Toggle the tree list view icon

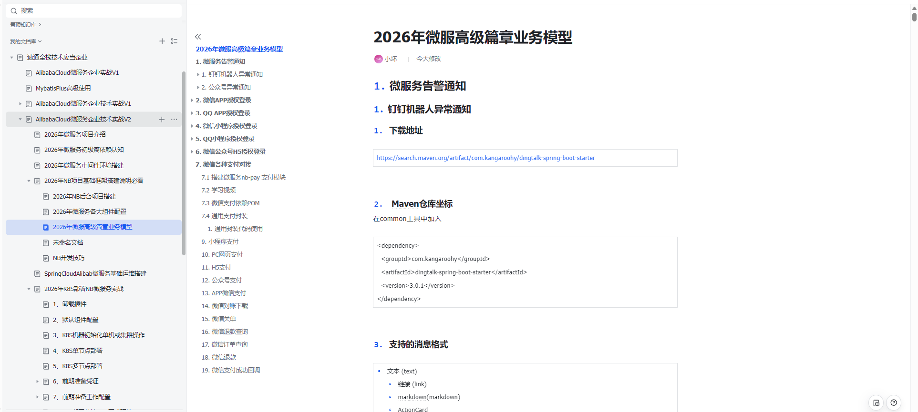[x=174, y=41]
